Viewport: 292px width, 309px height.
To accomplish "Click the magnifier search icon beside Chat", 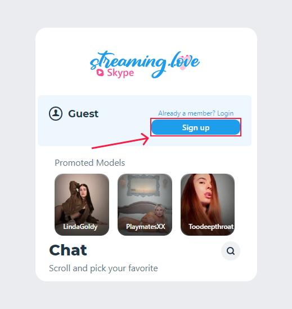I will [231, 251].
